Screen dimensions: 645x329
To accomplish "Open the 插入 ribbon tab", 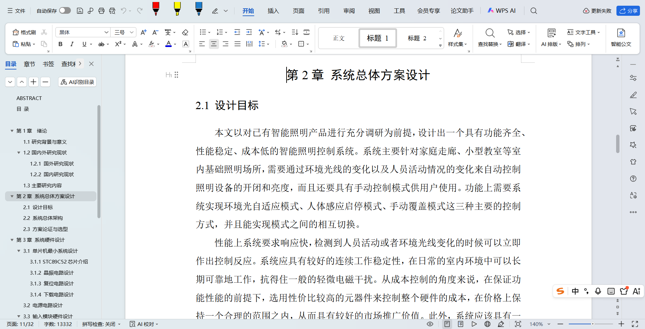I will 273,11.
